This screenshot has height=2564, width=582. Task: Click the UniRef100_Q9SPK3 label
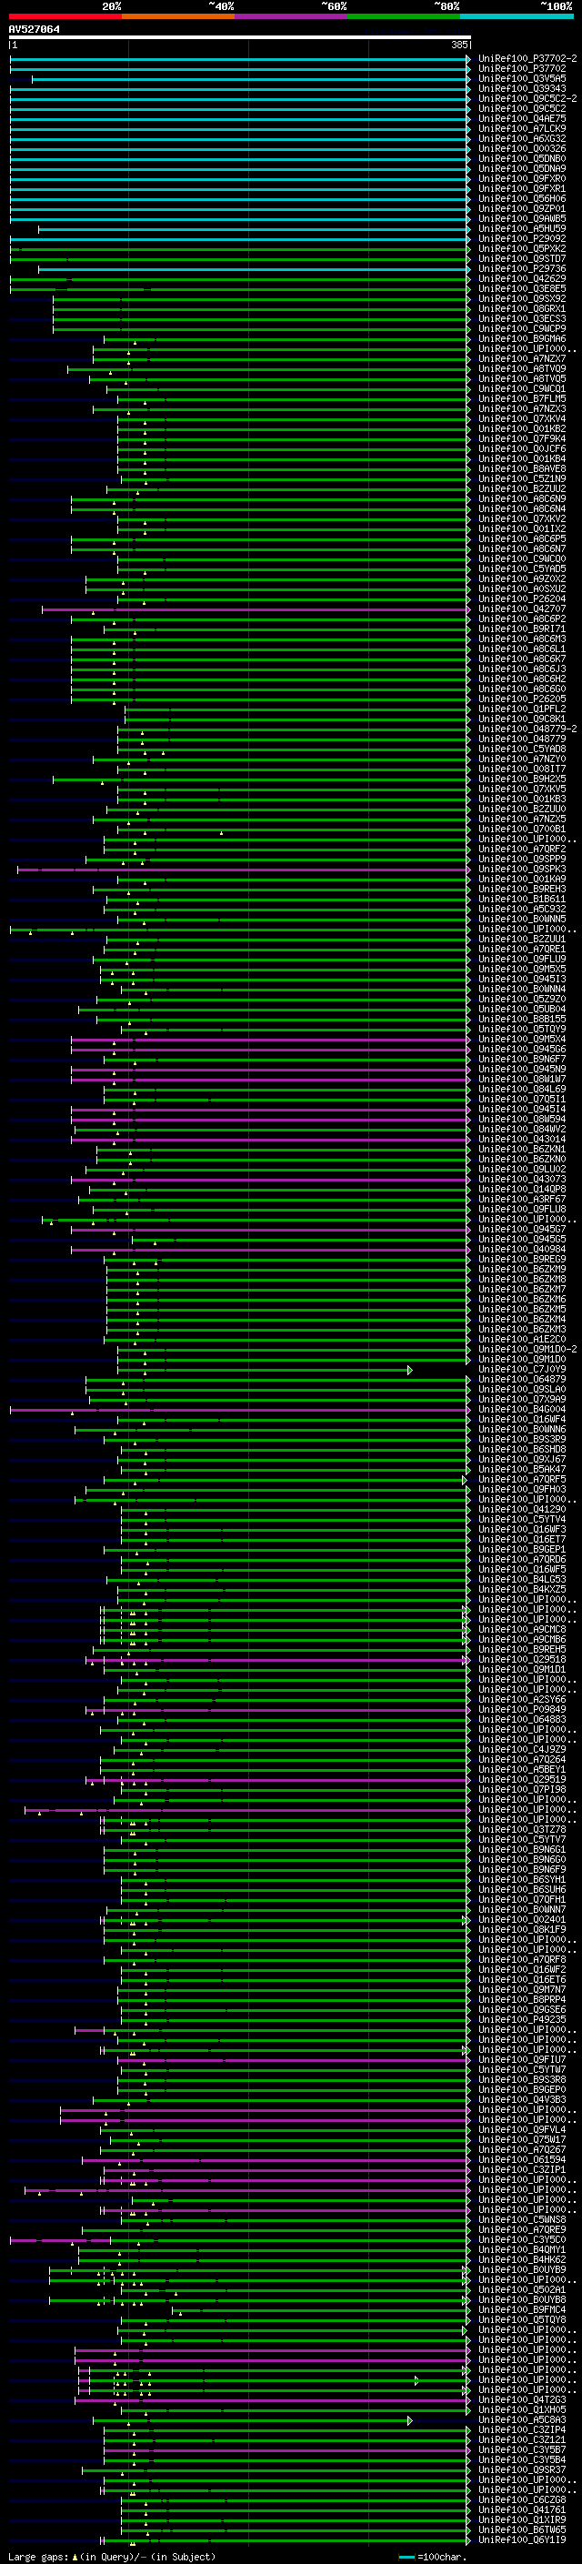coord(522,869)
